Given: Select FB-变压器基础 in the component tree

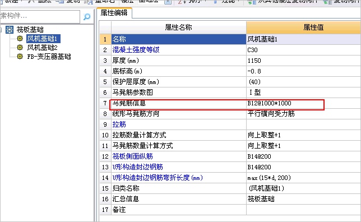Looking at the screenshot, I should [x=49, y=57].
